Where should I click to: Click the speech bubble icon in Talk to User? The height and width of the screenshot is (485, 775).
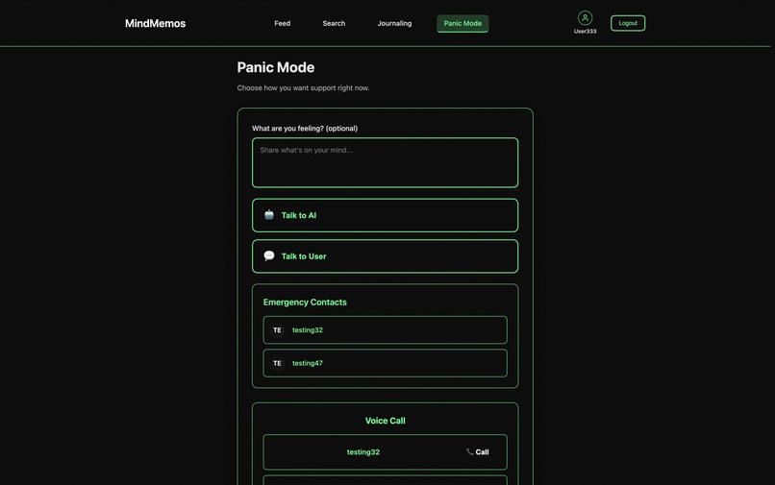pos(269,255)
